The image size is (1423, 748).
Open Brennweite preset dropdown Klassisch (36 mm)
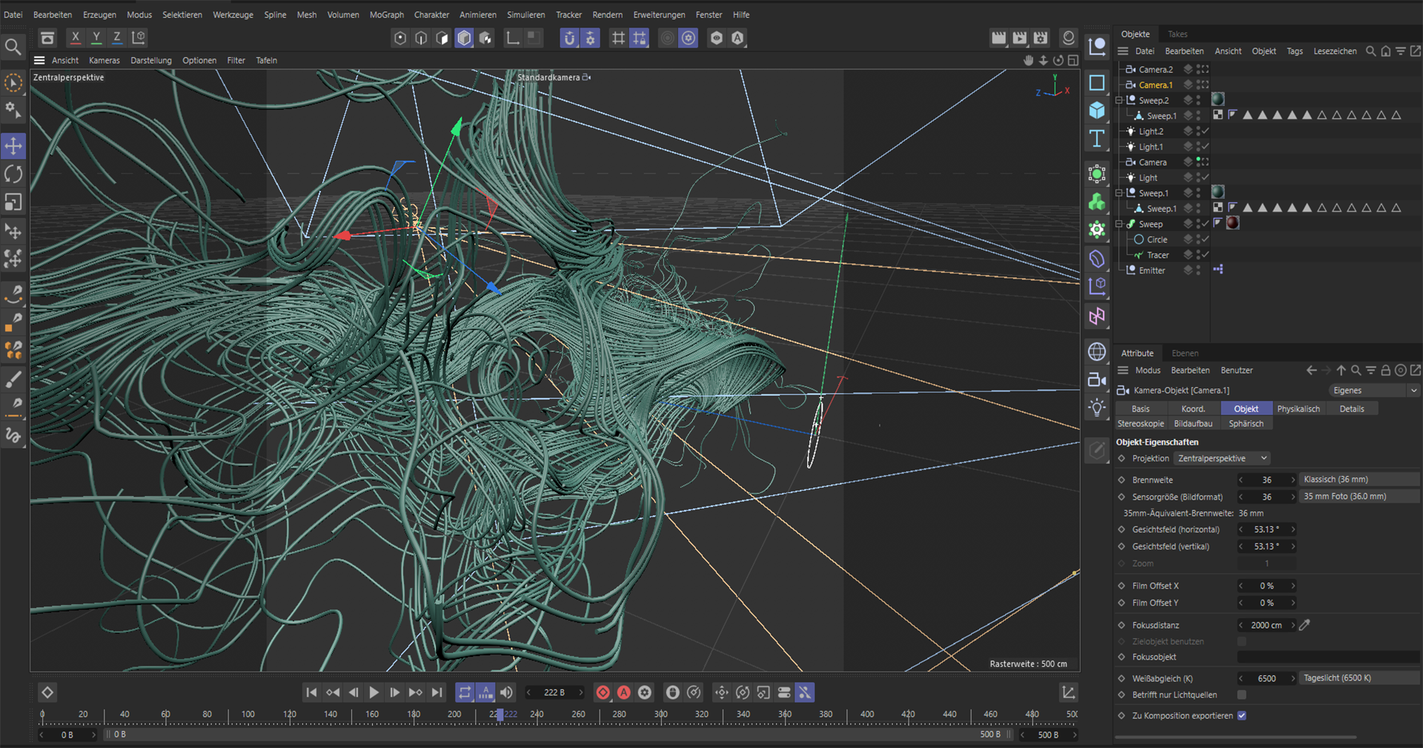click(1359, 480)
